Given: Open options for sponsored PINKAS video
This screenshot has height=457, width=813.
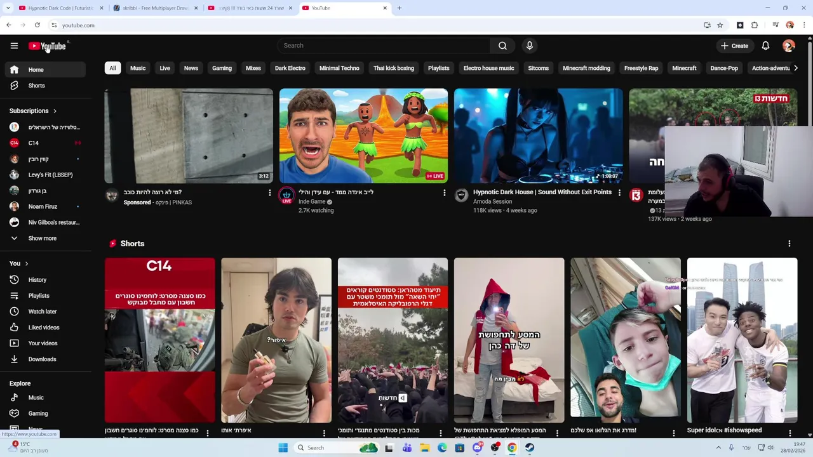Looking at the screenshot, I should pyautogui.click(x=269, y=193).
